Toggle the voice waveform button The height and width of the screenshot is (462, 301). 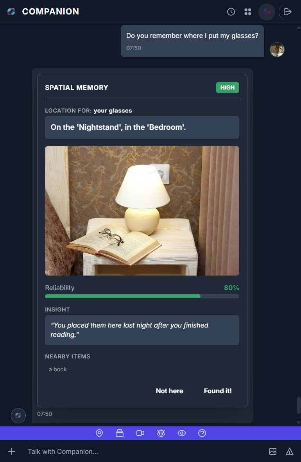(x=267, y=12)
